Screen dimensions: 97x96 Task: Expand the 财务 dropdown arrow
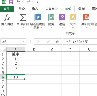[x=52, y=28]
